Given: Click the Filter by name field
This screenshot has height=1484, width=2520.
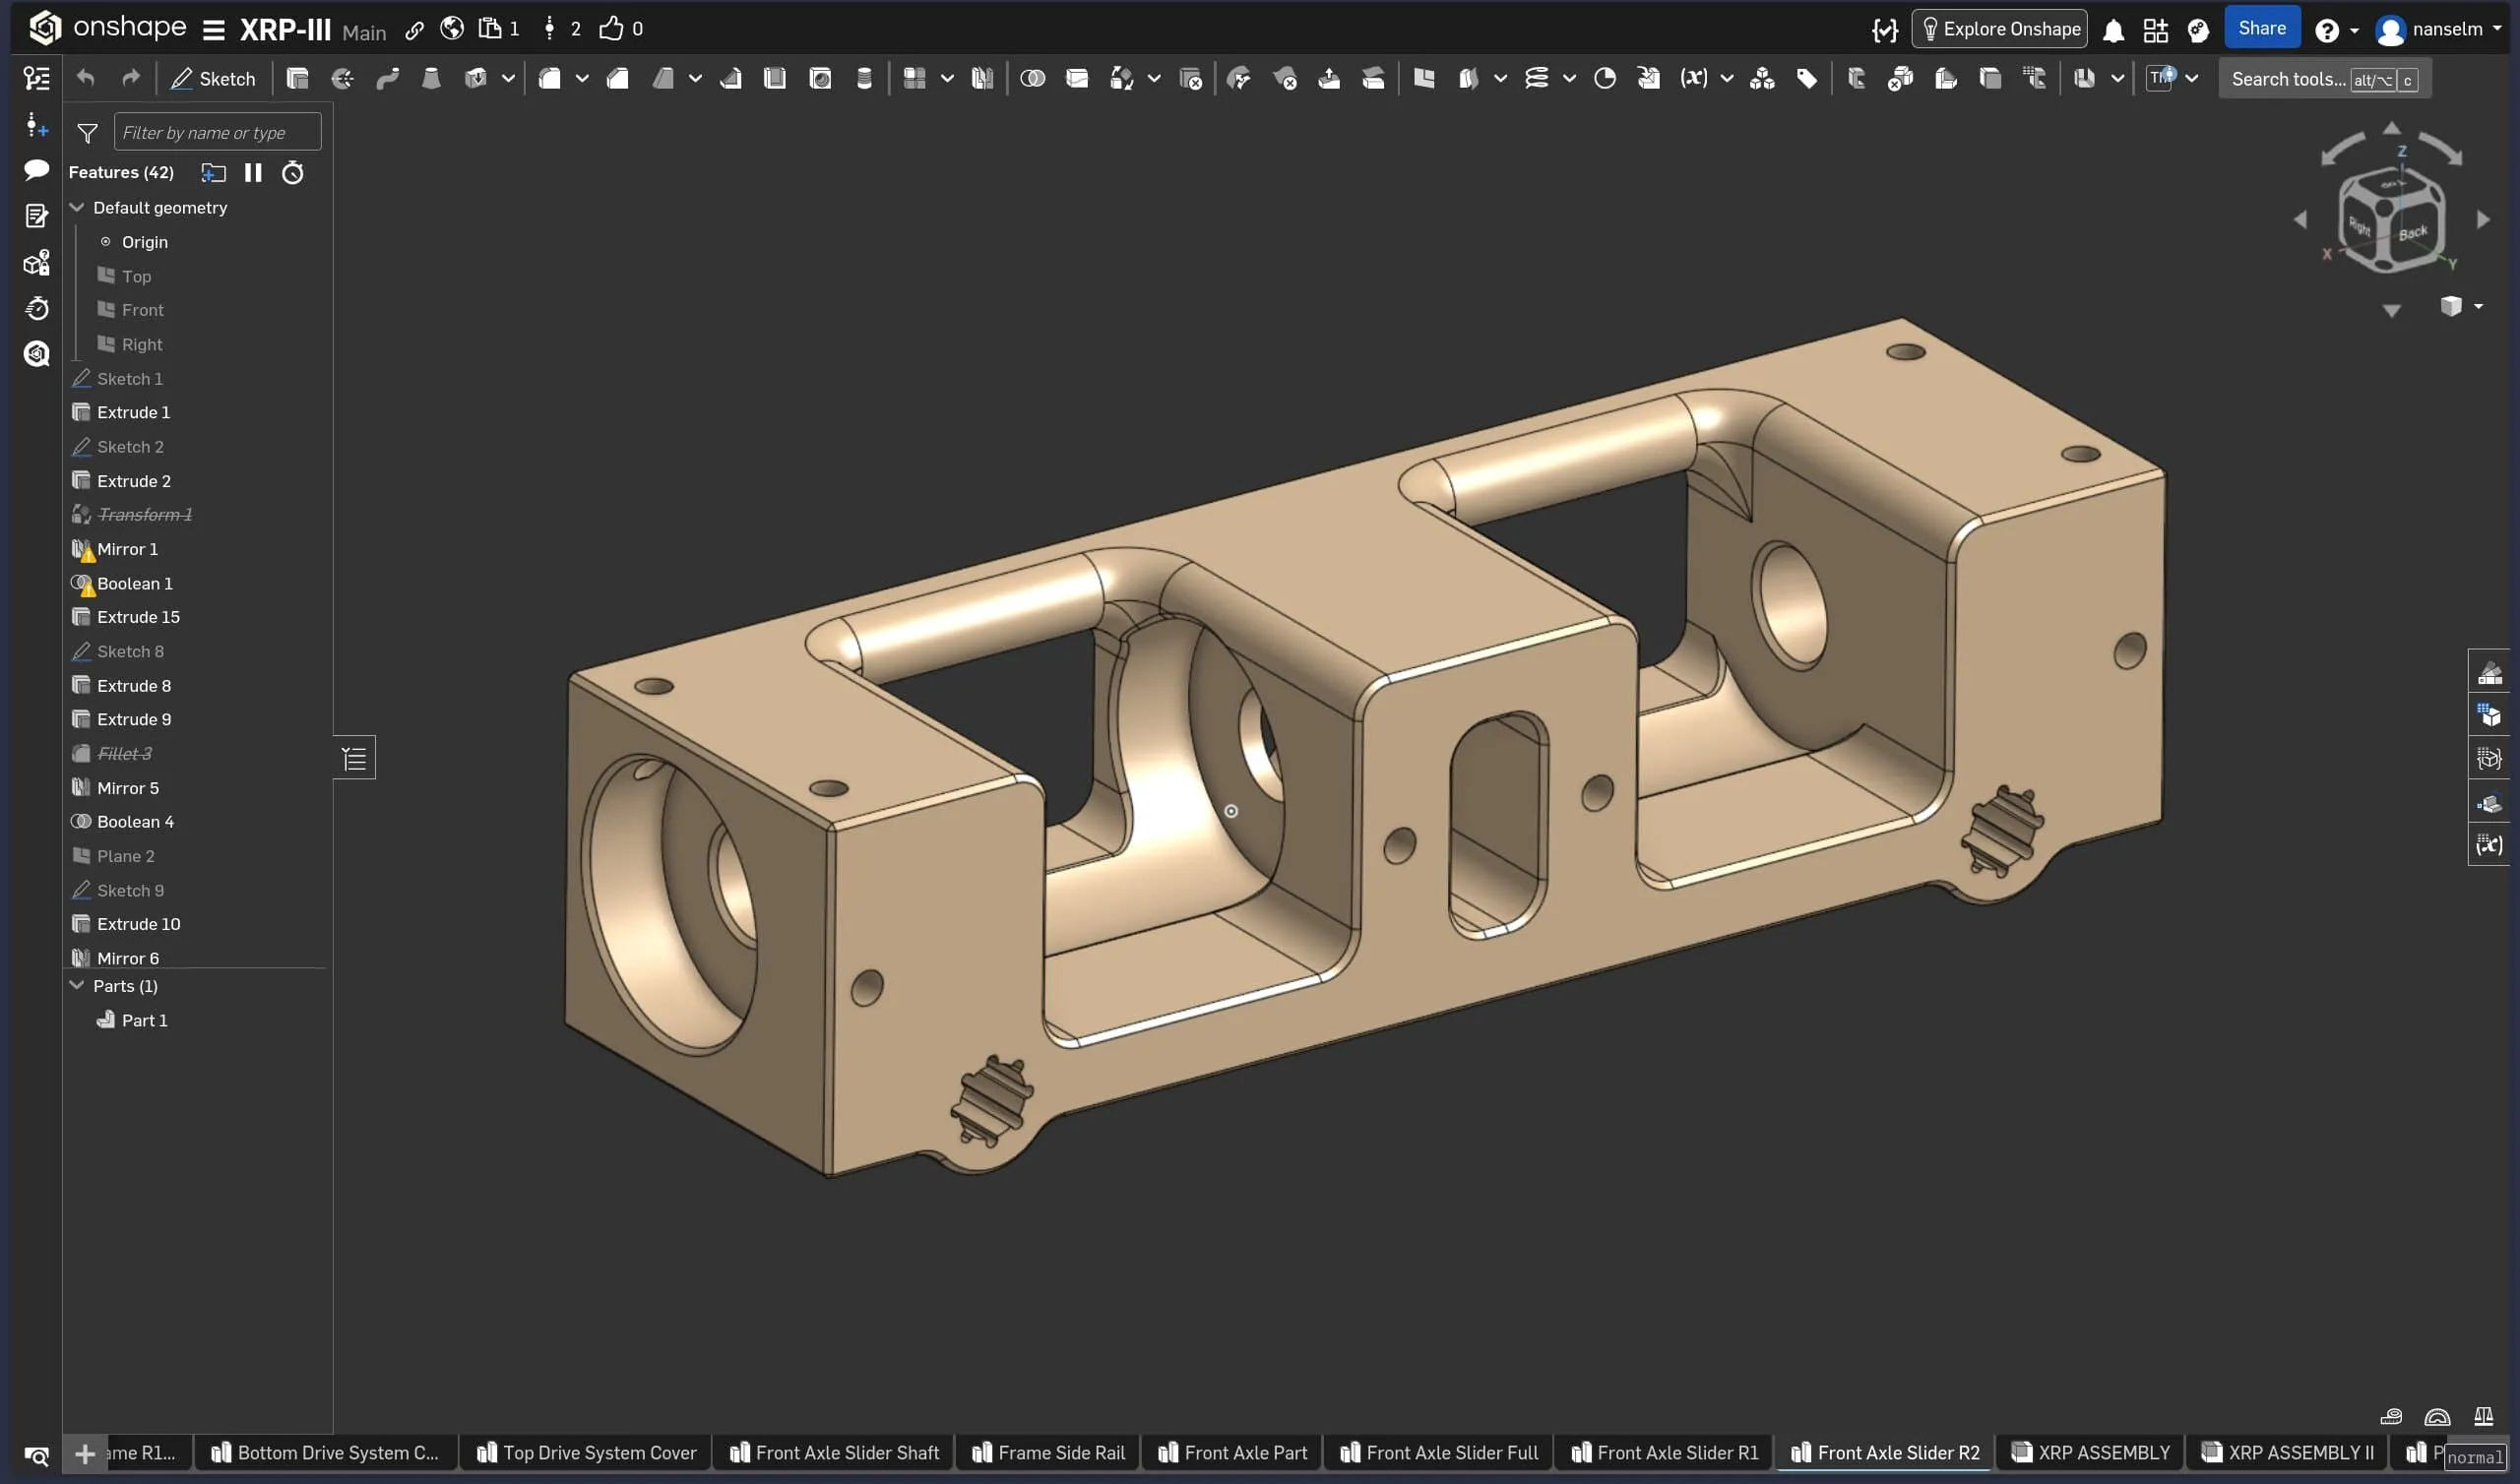Looking at the screenshot, I should [x=218, y=132].
